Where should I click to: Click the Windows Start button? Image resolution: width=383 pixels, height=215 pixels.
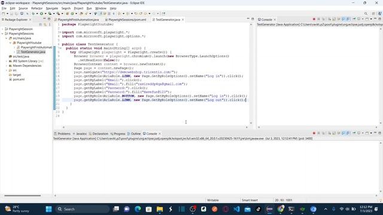(x=48, y=209)
